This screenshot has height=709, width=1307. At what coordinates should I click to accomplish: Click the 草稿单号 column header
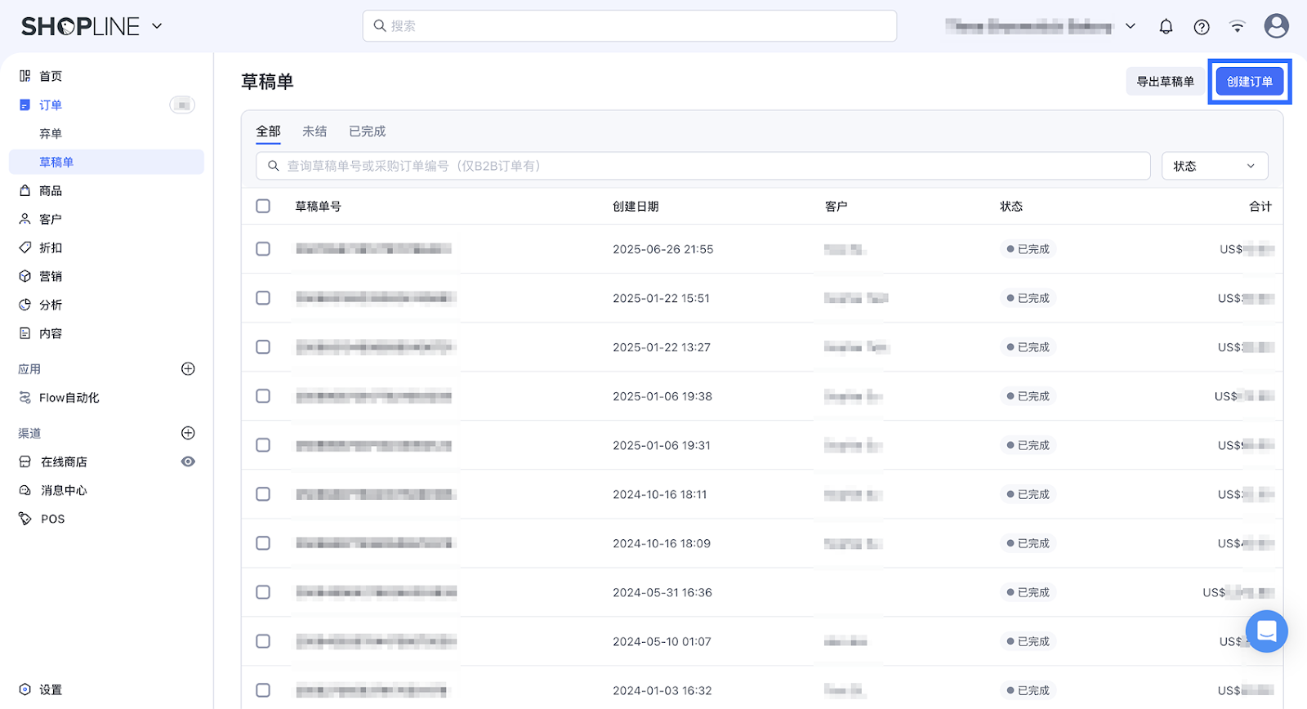(318, 207)
